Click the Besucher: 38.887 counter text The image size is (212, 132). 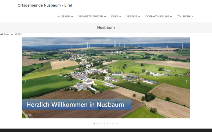pos(13,34)
